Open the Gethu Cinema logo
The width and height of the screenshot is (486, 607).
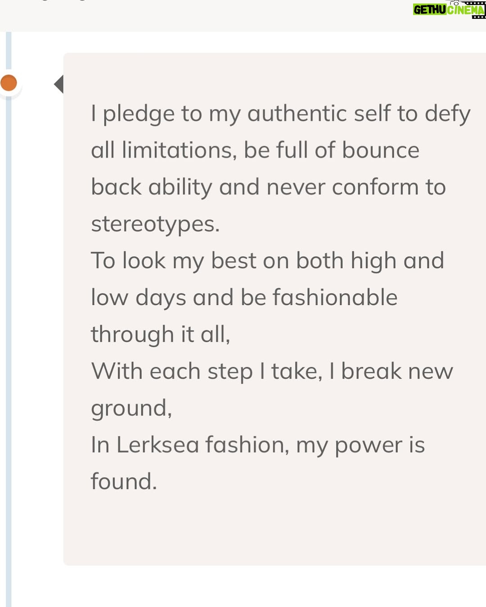click(449, 9)
